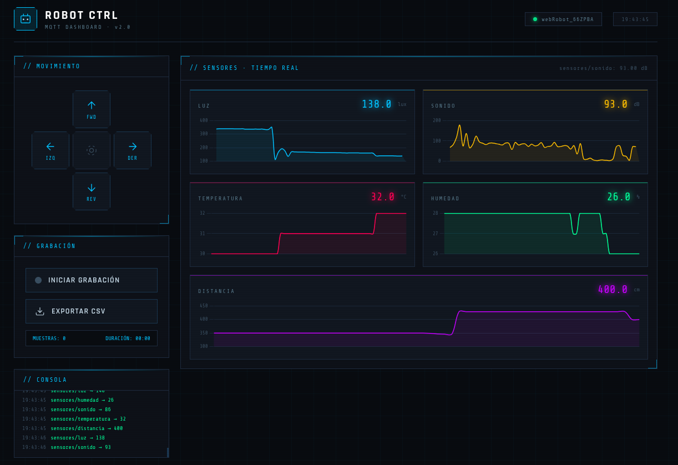This screenshot has height=465, width=678.
Task: Click the download icon on Exportar CSV
Action: 40,311
